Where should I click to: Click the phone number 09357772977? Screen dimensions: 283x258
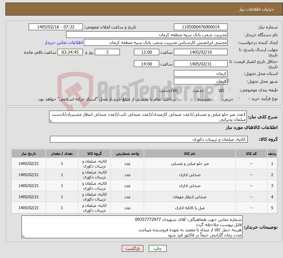tap(148, 220)
